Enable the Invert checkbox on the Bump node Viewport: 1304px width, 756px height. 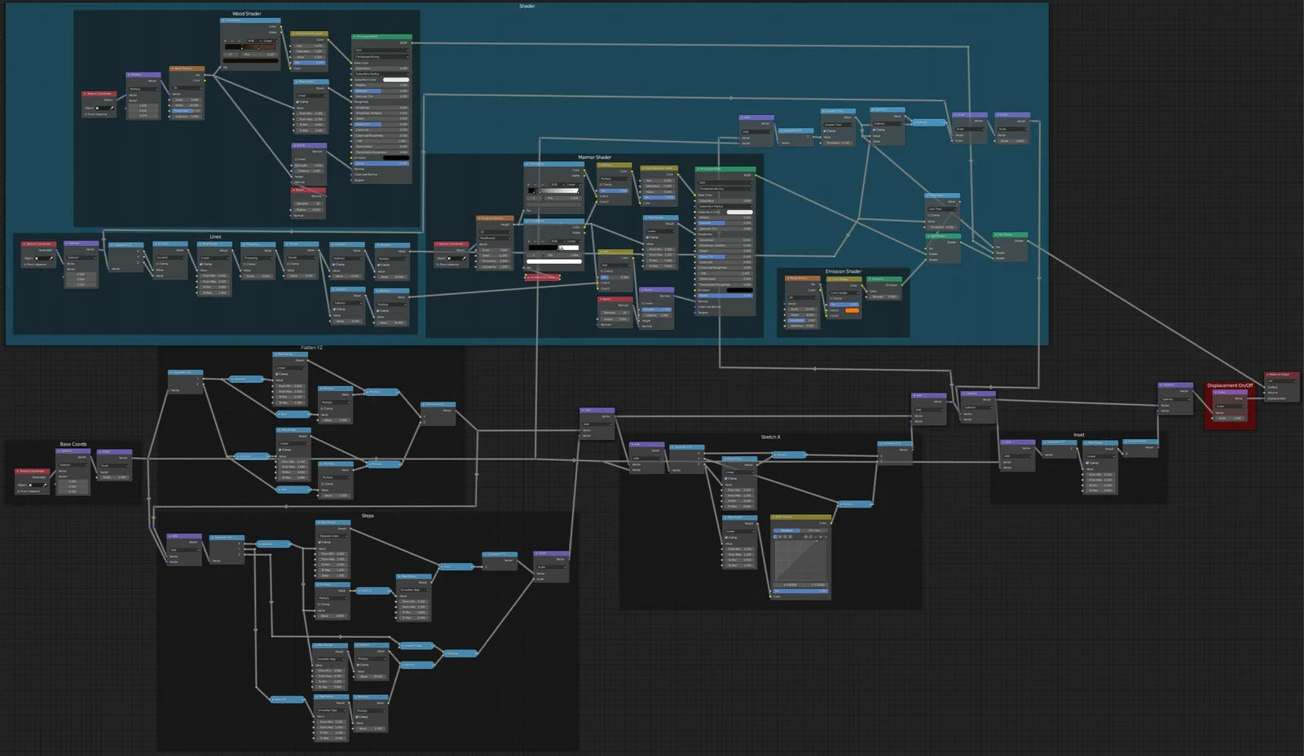point(295,159)
